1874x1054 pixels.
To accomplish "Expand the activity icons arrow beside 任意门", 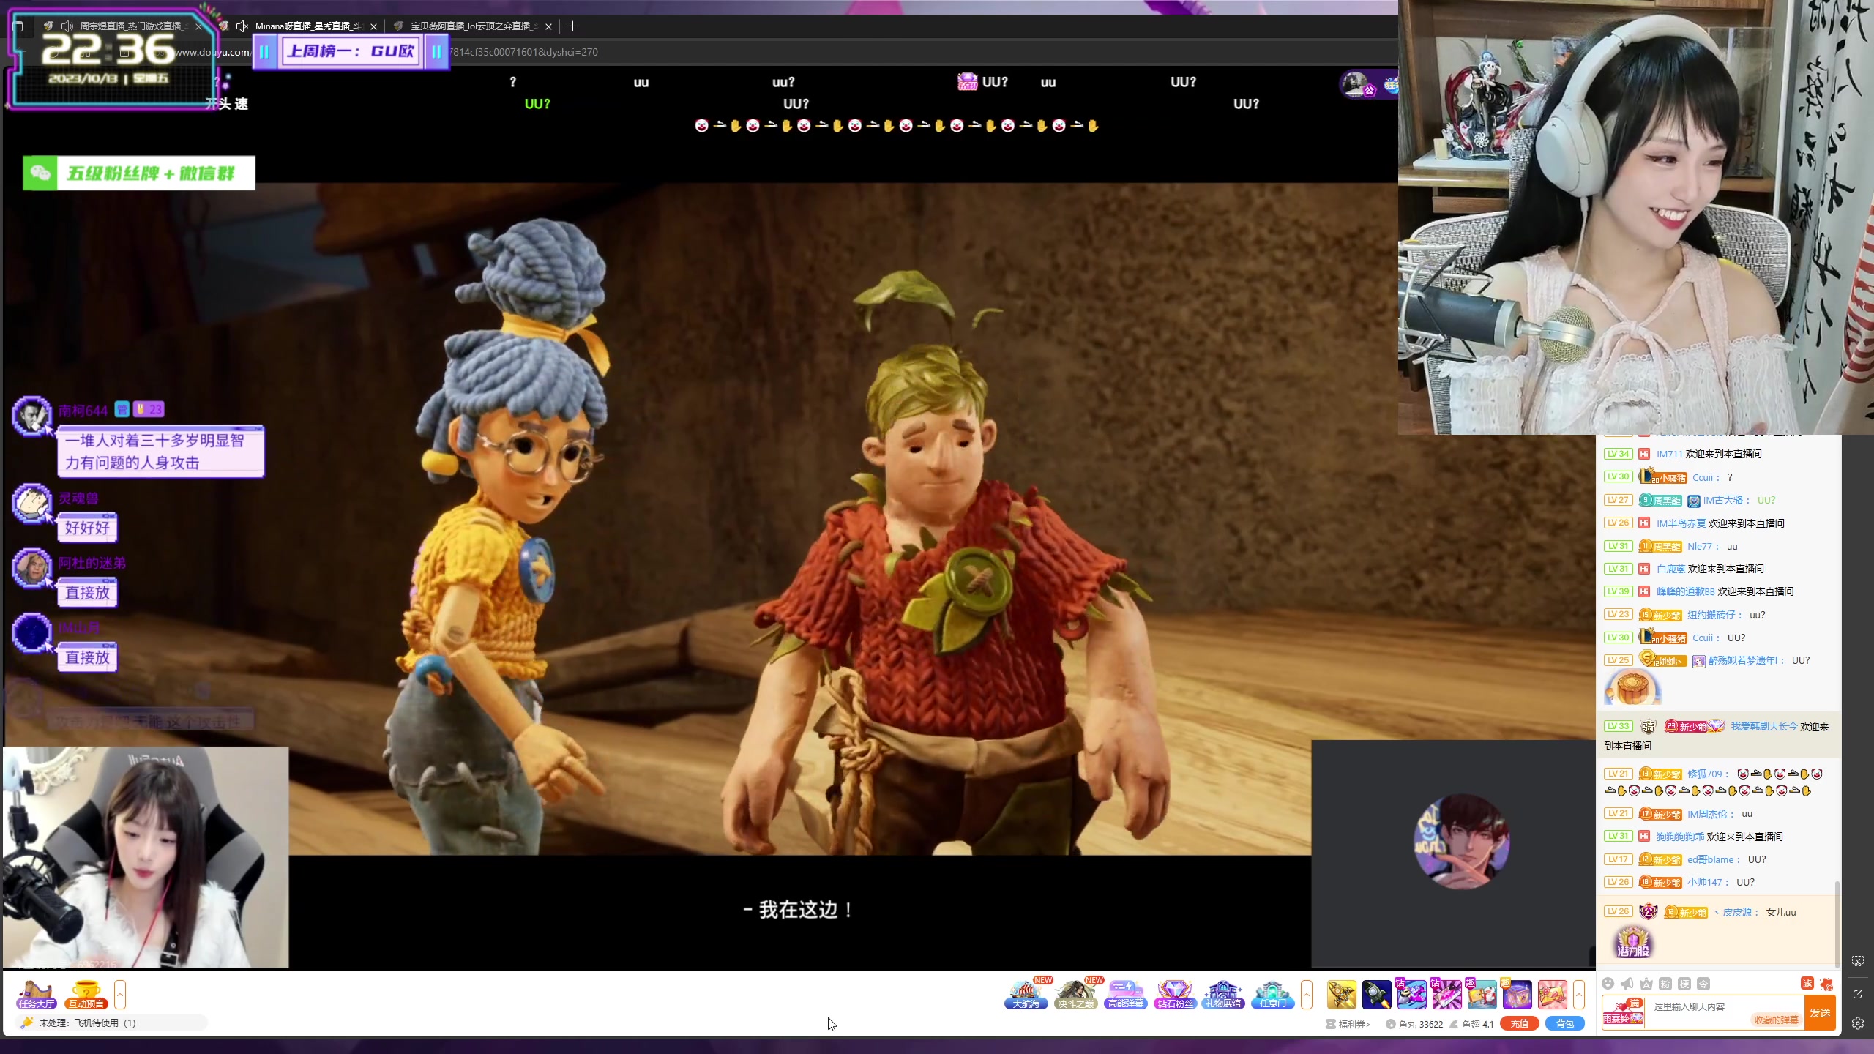I will 1307,994.
